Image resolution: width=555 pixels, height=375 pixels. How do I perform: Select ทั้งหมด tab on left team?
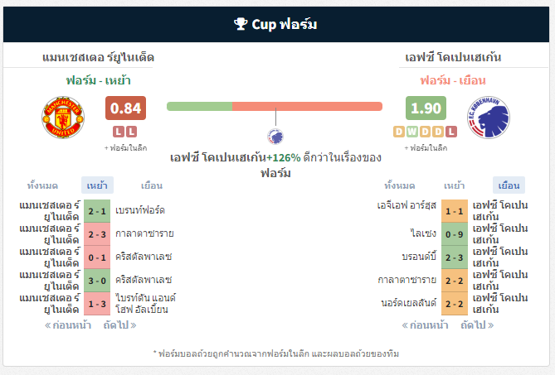tap(45, 185)
